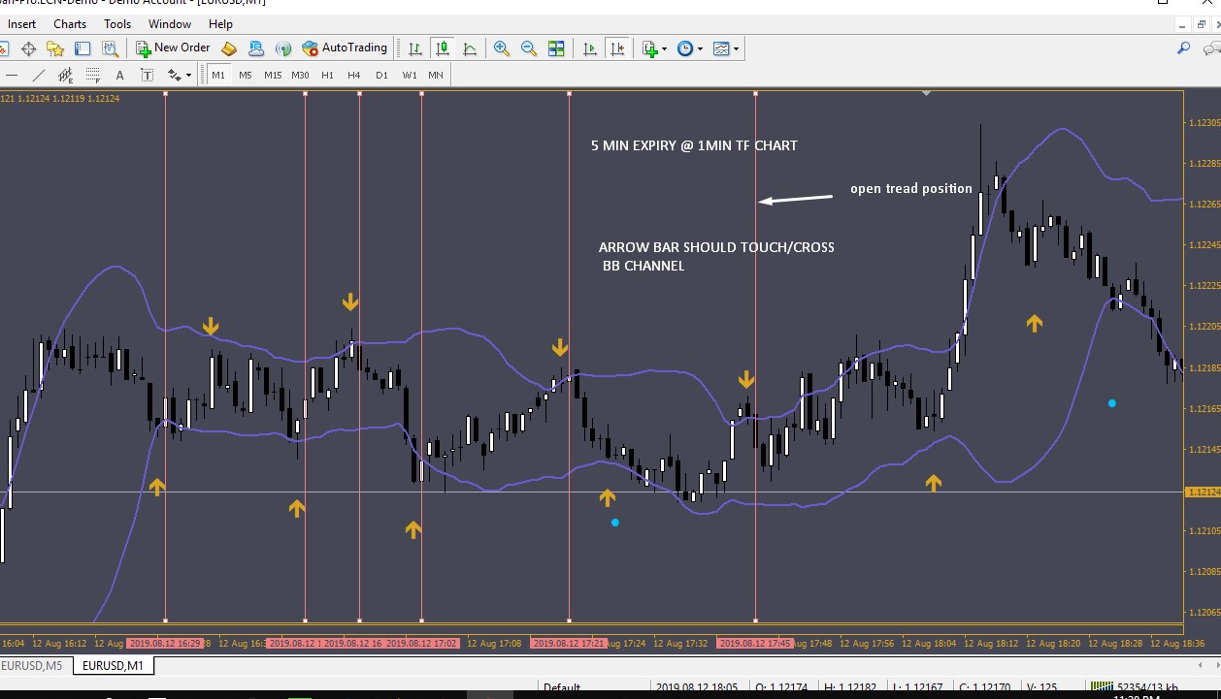Select the Text drawing tool
Screen dimensions: 1221x699
120,75
